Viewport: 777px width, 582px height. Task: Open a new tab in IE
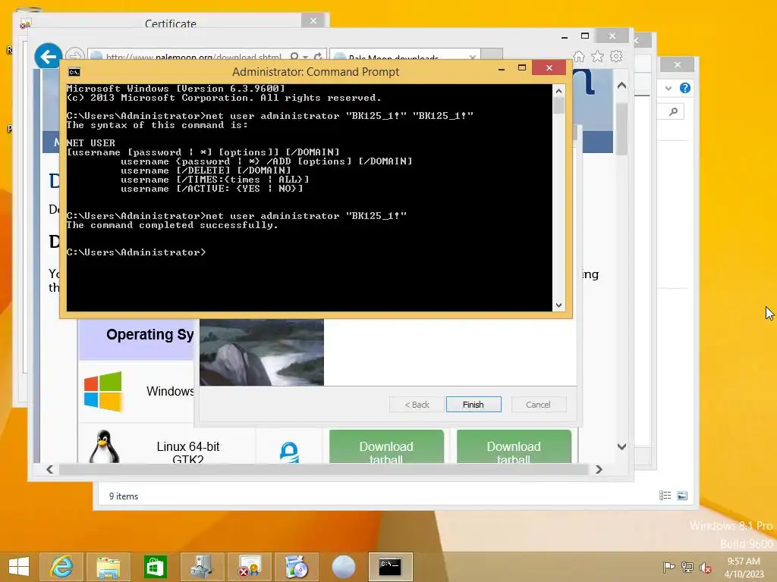tap(492, 55)
